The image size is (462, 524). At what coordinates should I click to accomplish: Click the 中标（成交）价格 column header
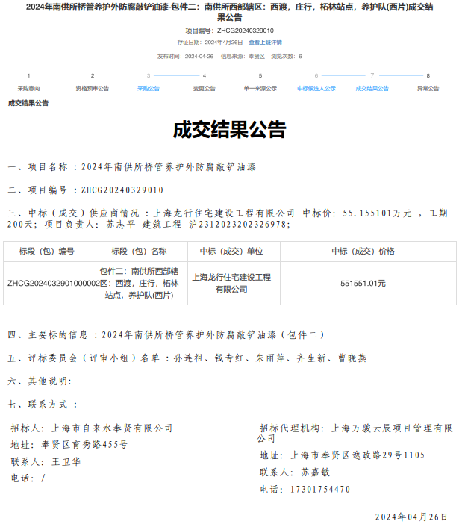point(363,252)
